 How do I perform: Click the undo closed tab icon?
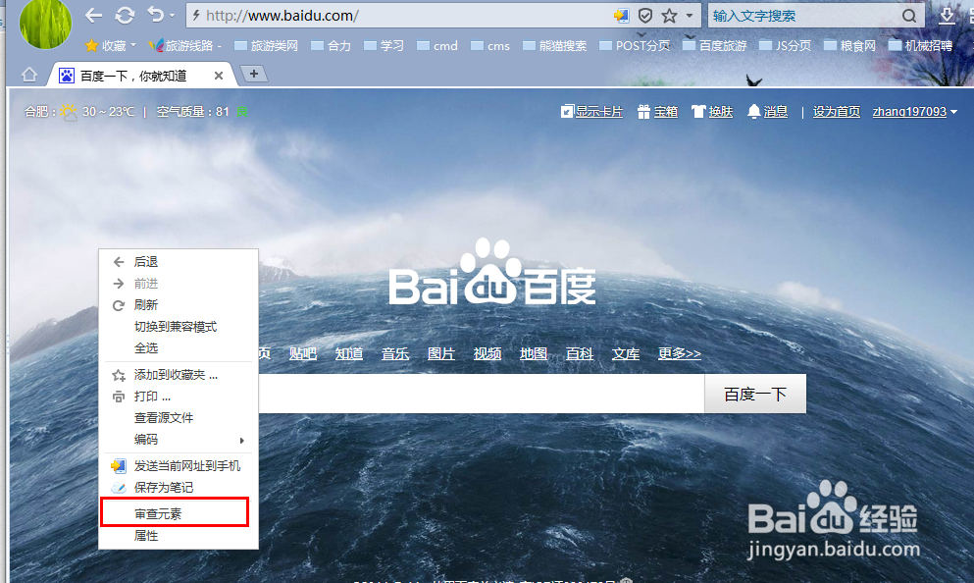[x=155, y=15]
